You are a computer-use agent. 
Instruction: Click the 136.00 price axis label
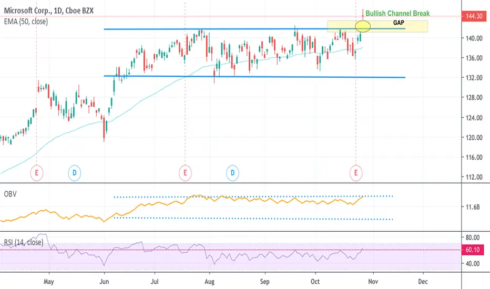click(474, 58)
